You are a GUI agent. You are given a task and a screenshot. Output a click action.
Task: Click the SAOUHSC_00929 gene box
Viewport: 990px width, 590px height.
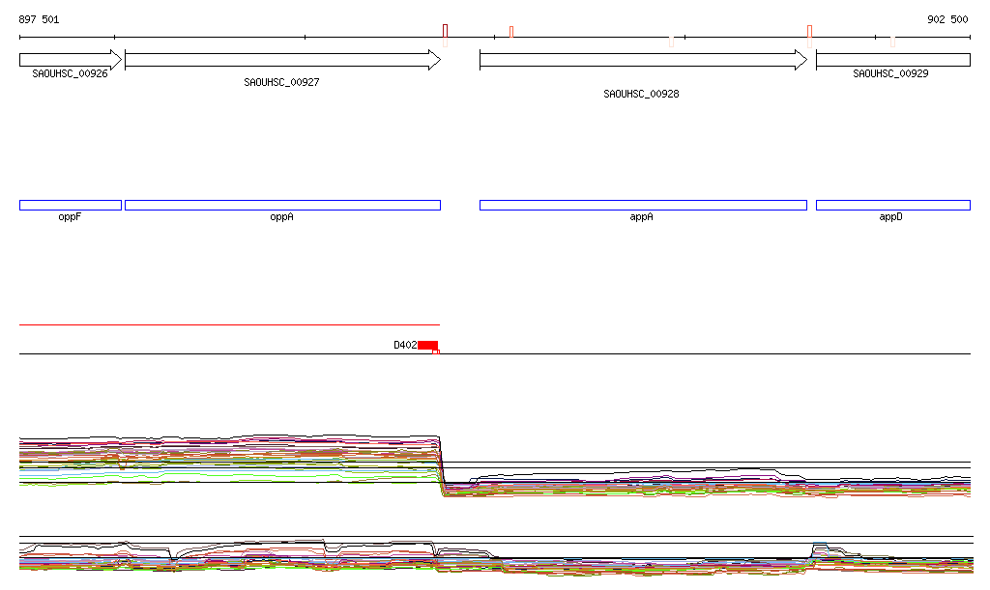891,60
